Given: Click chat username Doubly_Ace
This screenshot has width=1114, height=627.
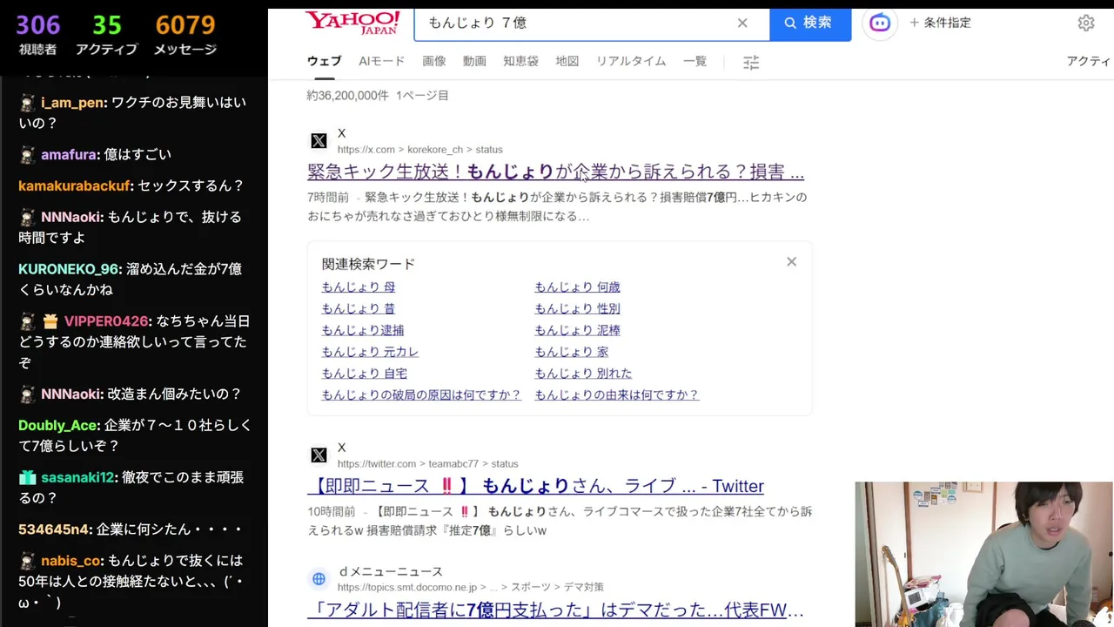Looking at the screenshot, I should tap(58, 426).
